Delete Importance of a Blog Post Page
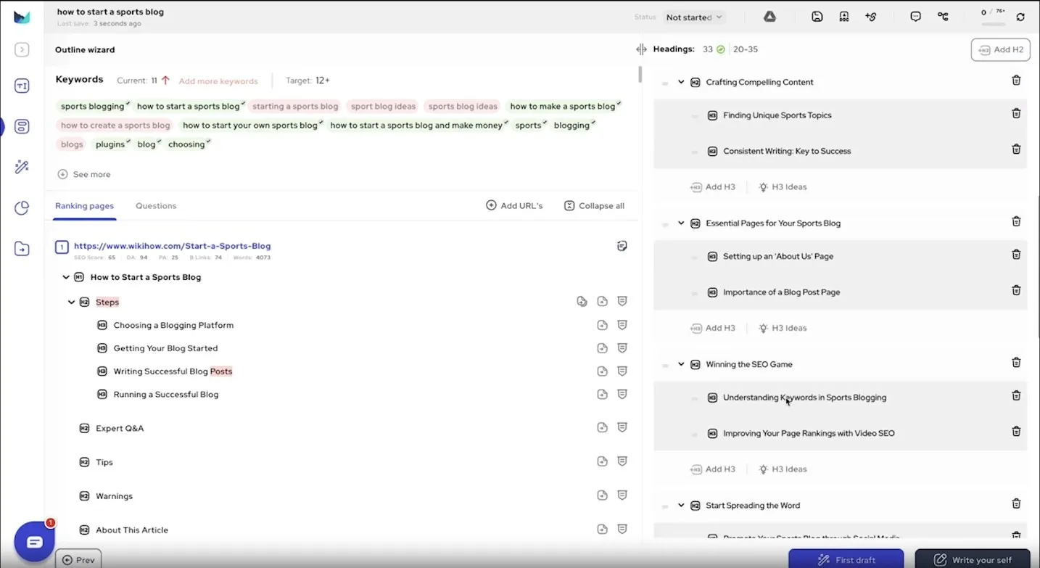Screen dimensions: 1040x568 pos(1016,290)
